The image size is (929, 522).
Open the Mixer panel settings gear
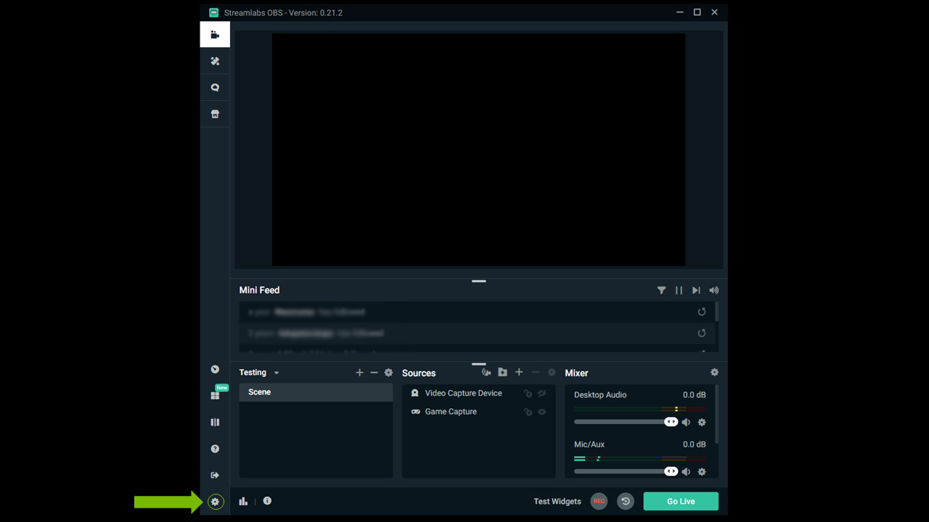coord(714,372)
